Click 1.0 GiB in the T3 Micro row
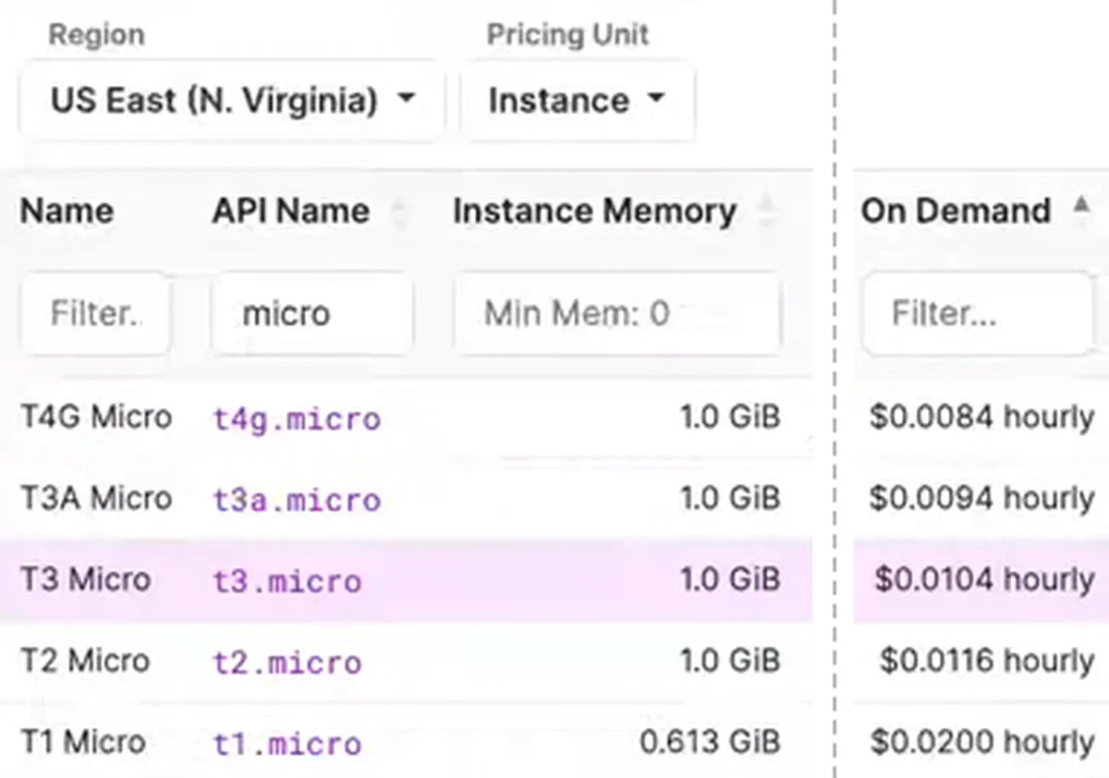This screenshot has width=1109, height=778. click(730, 580)
